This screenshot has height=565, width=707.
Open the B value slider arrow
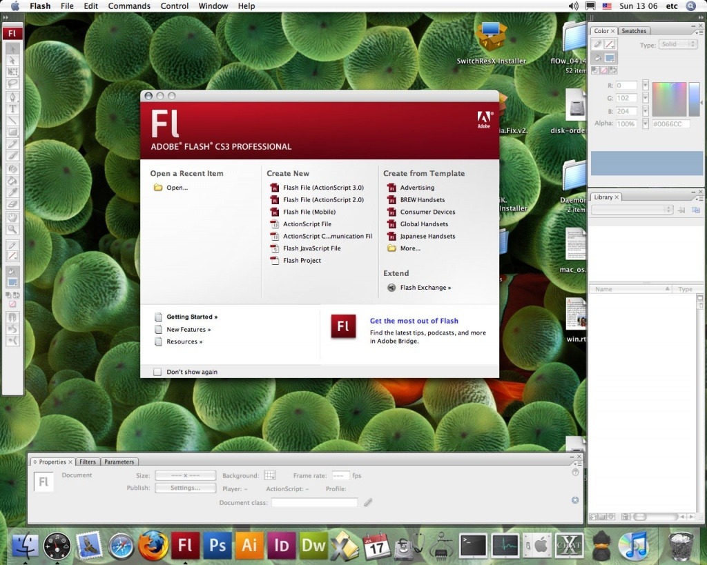coord(646,111)
